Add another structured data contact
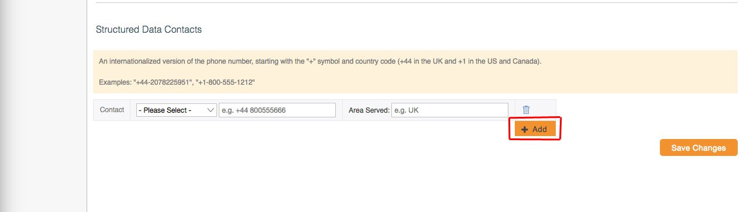The height and width of the screenshot is (212, 743). pyautogui.click(x=535, y=130)
